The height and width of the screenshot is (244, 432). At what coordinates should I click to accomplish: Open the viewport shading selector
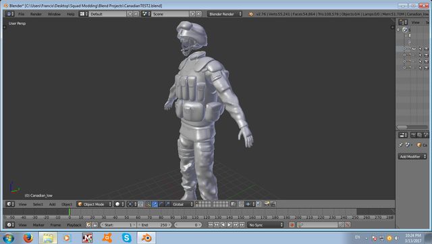[119, 204]
